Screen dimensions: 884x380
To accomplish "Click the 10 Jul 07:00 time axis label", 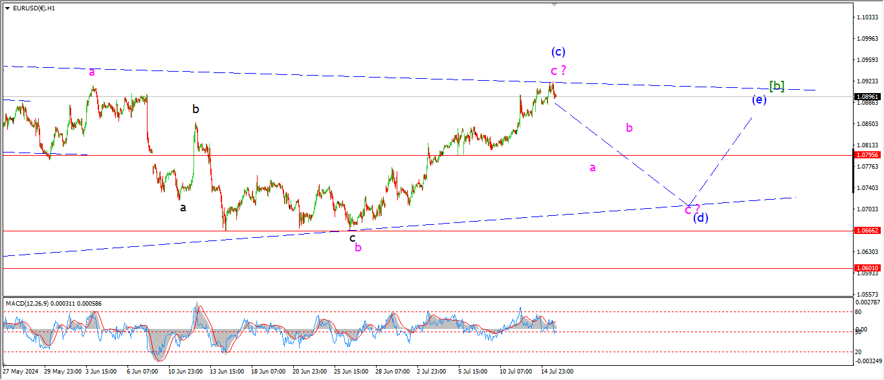I will pos(516,372).
